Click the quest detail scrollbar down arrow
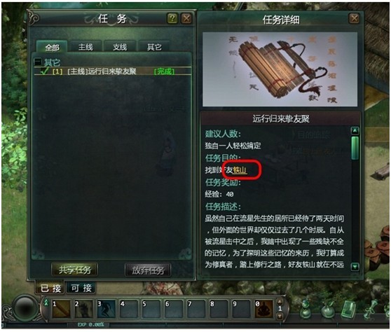This screenshot has width=391, height=332. (x=355, y=266)
